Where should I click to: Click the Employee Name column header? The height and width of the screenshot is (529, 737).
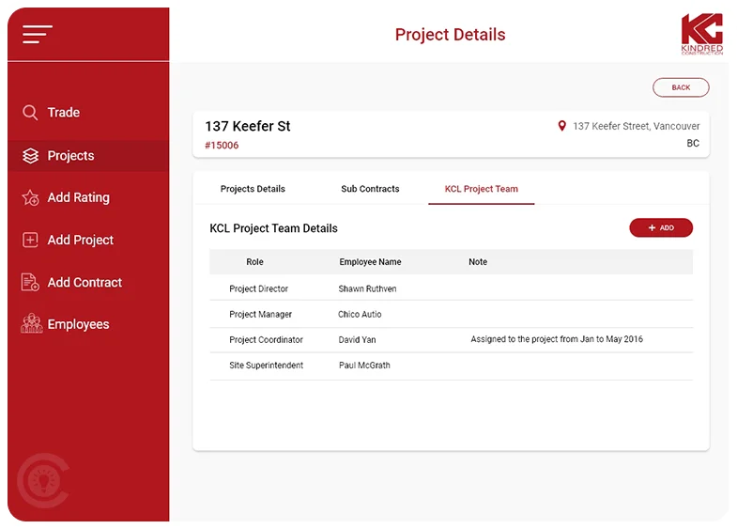[x=370, y=262]
